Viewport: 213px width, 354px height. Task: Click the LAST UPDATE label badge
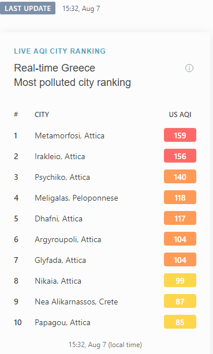click(28, 8)
